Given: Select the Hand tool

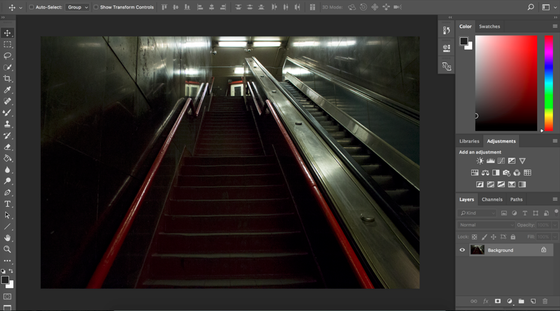Looking at the screenshot, I should (x=7, y=238).
